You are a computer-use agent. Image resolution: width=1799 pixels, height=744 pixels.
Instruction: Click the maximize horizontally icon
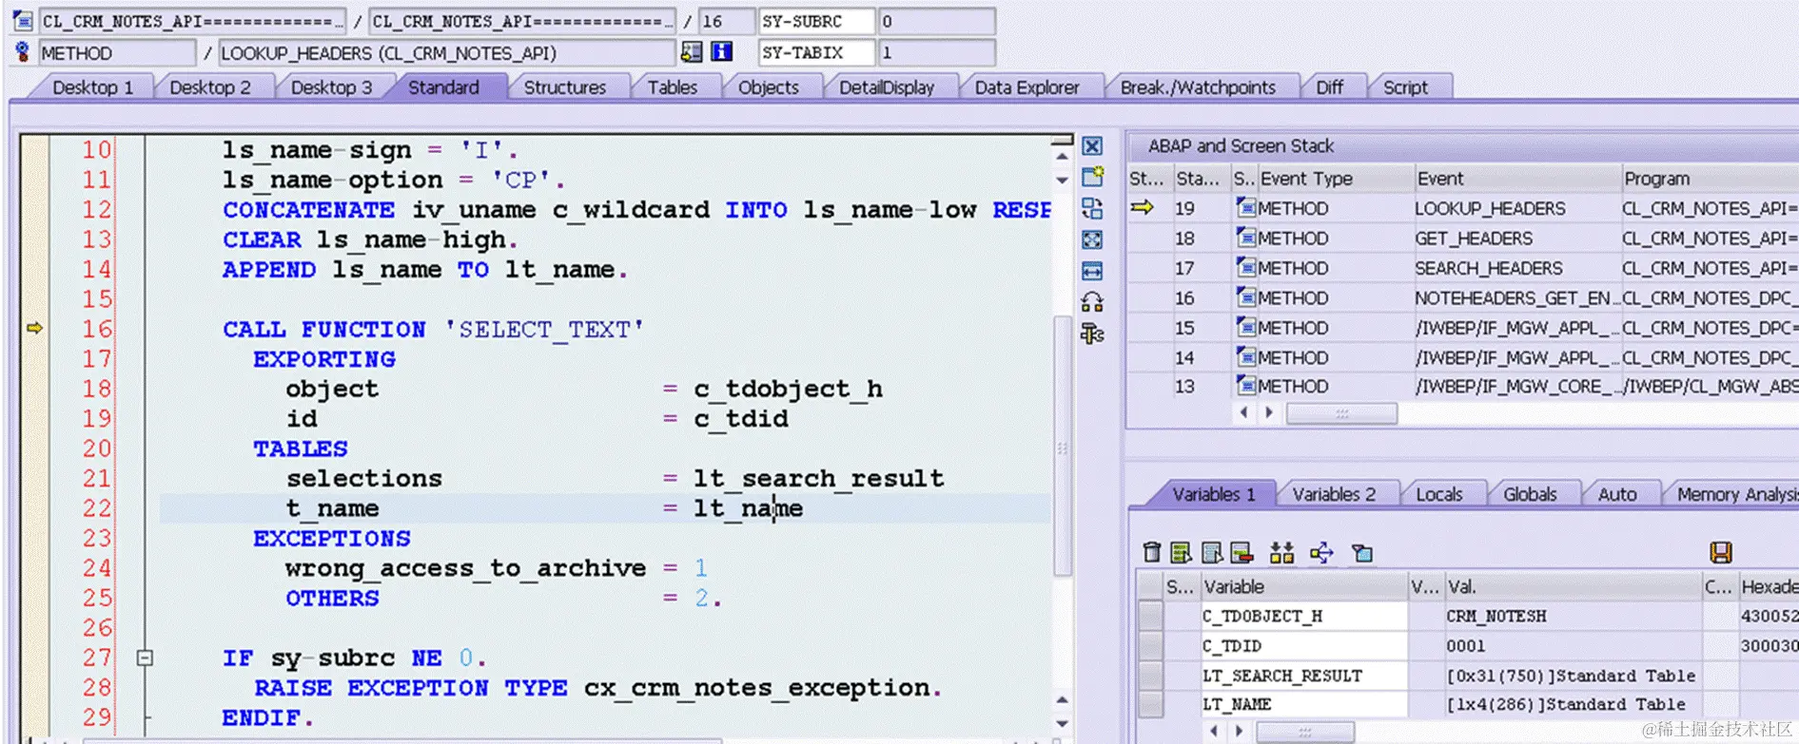[1092, 272]
